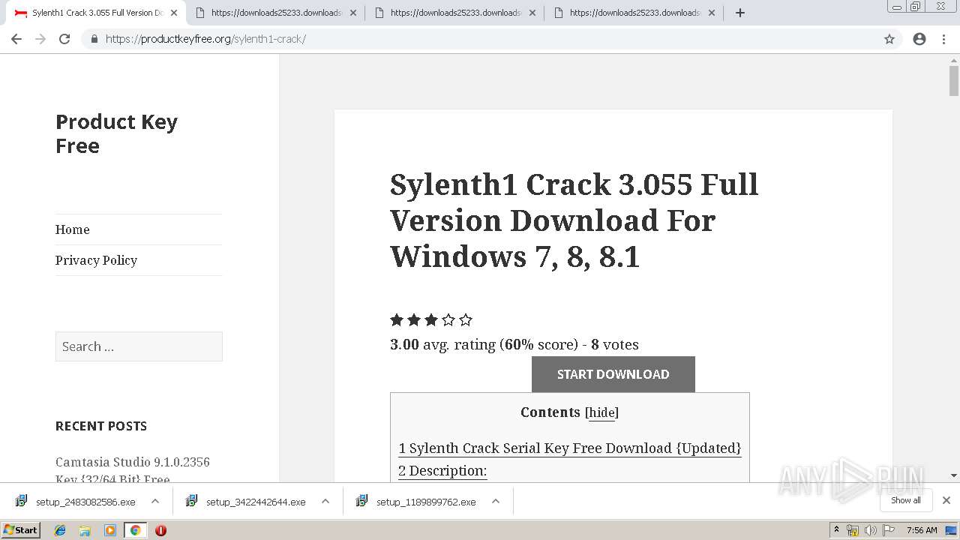Open the Action Center flag icon
This screenshot has width=960, height=540.
pos(889,530)
